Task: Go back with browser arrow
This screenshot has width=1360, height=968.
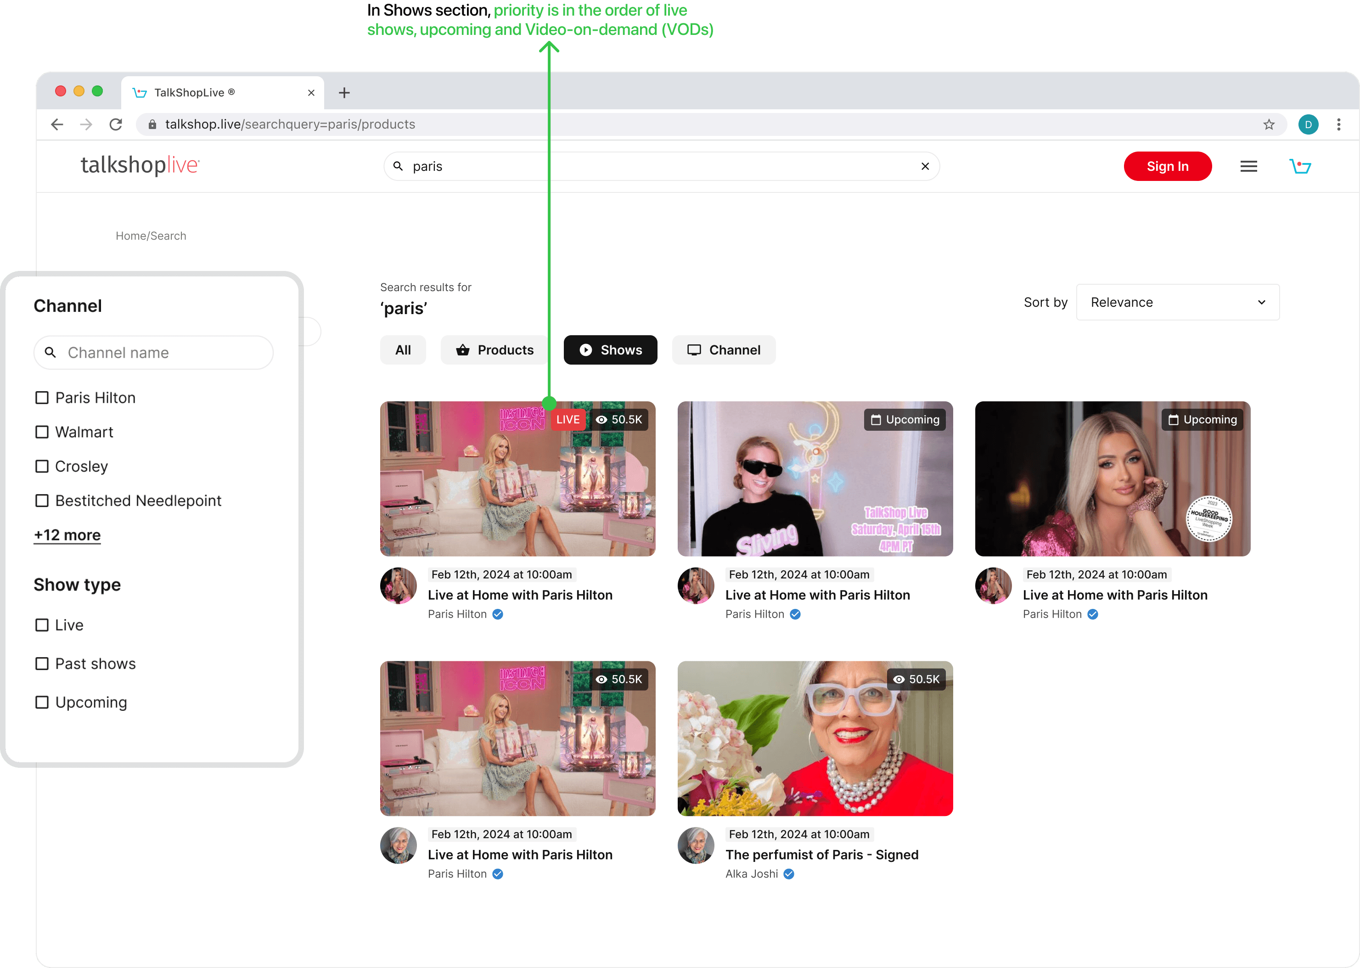Action: 57,124
